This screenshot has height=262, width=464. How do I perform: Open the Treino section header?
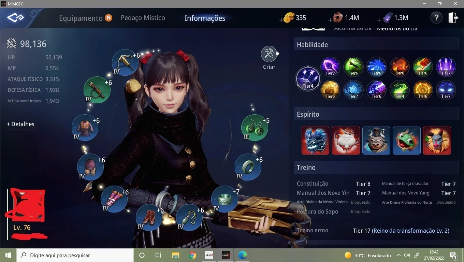[376, 168]
